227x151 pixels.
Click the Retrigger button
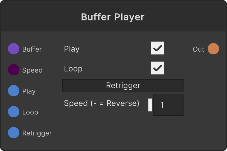click(x=123, y=85)
